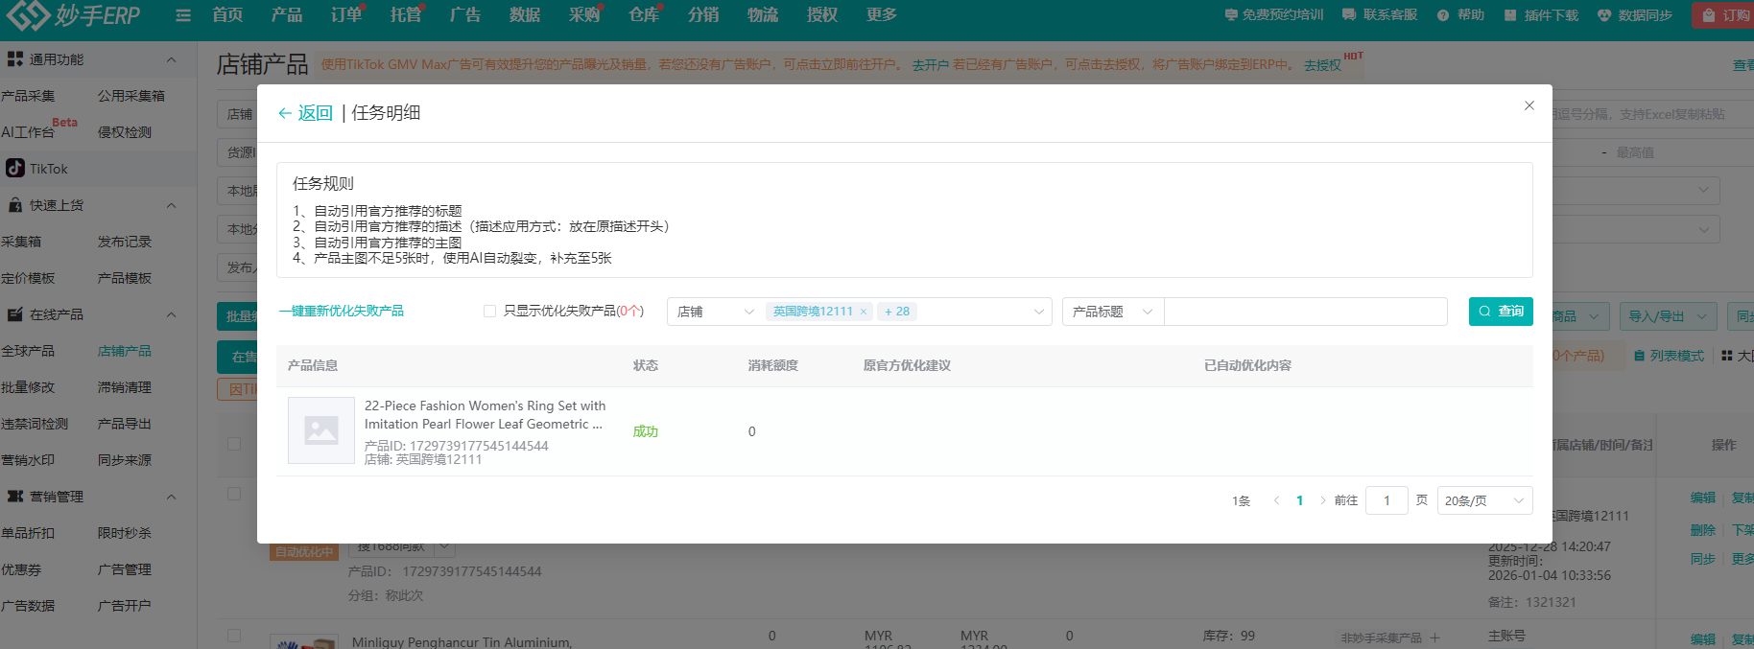Go to next page arrow in pagination

click(1323, 500)
